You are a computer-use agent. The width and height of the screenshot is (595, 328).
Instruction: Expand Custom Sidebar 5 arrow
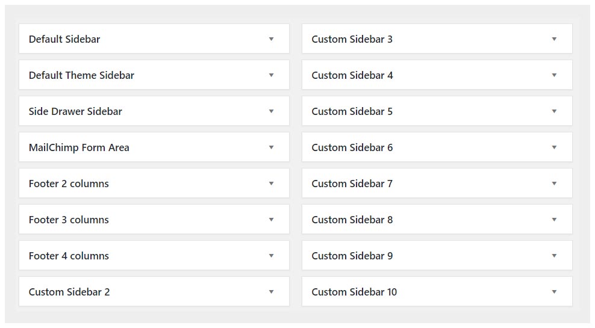click(554, 111)
